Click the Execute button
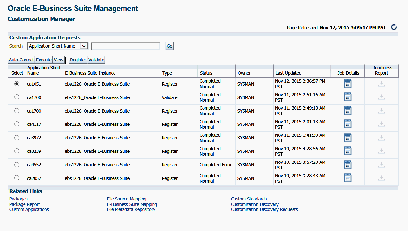Viewport: 408px width, 231px height. pyautogui.click(x=44, y=60)
